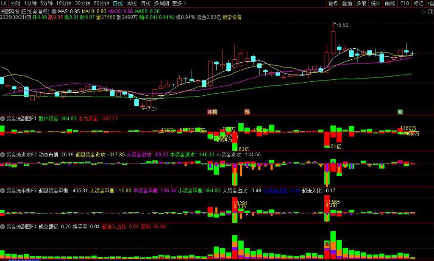Open the 画线 drawing tools

(x=390, y=3)
